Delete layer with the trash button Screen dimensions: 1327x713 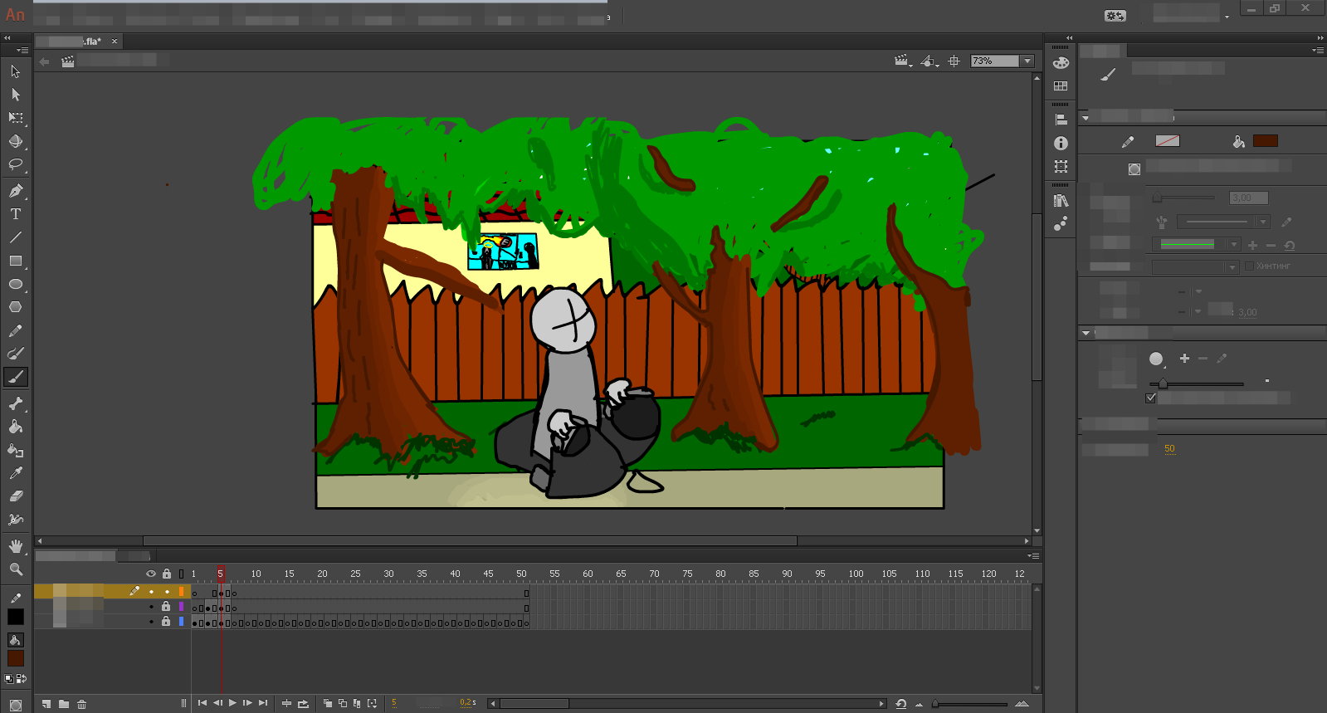click(81, 704)
